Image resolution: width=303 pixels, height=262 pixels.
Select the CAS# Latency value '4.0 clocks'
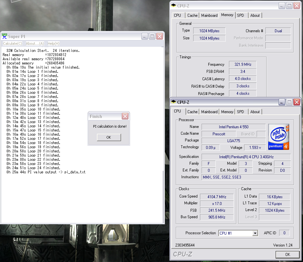(x=243, y=79)
